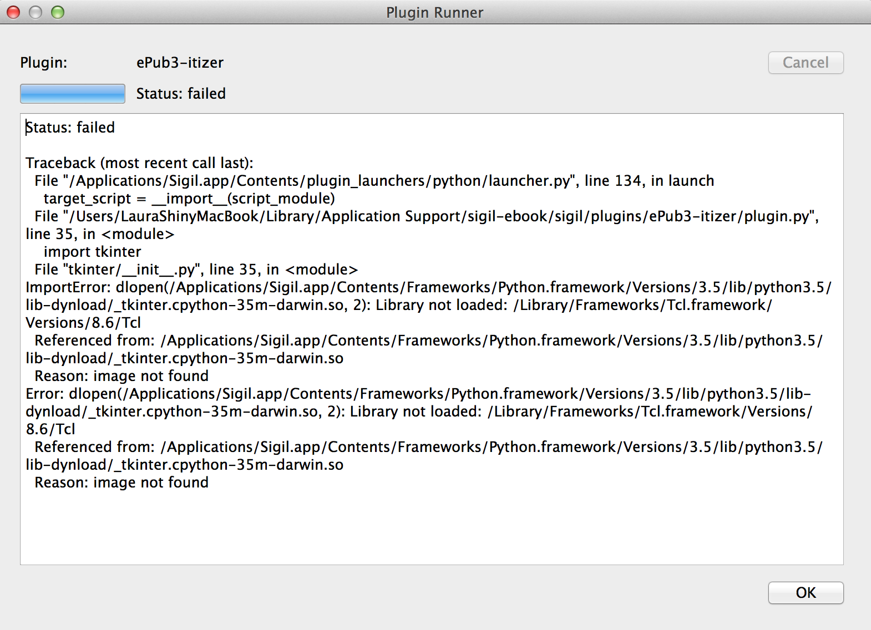Click the Plugin Runner title bar text
Screen dimensions: 871x630
click(435, 13)
